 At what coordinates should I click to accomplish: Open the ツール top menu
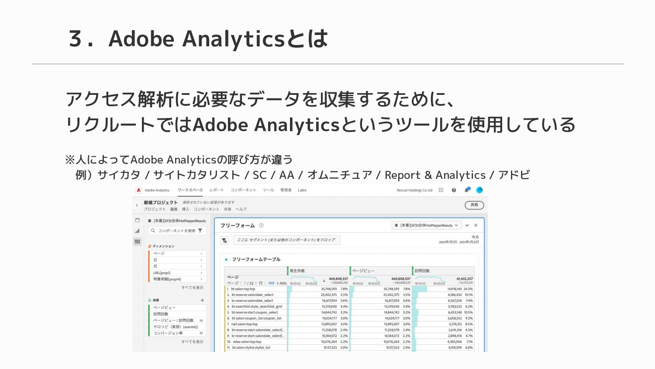coord(269,190)
